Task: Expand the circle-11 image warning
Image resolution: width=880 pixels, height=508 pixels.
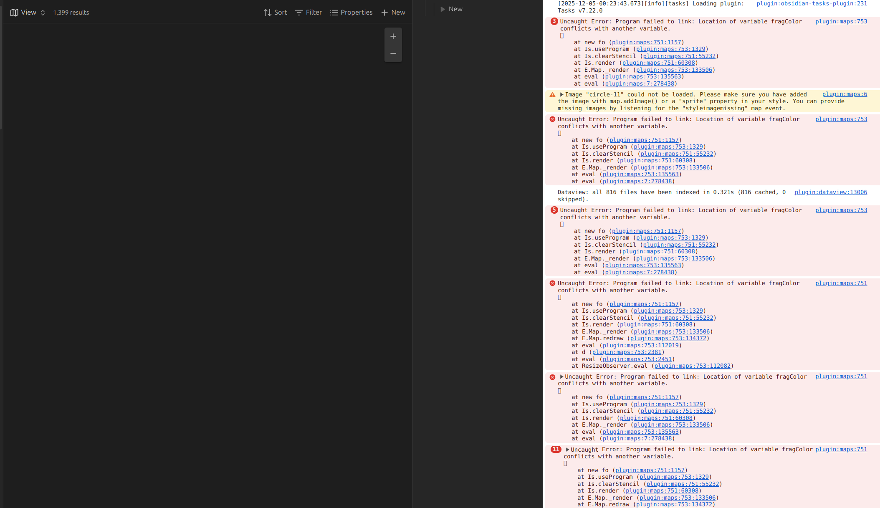Action: (x=562, y=94)
